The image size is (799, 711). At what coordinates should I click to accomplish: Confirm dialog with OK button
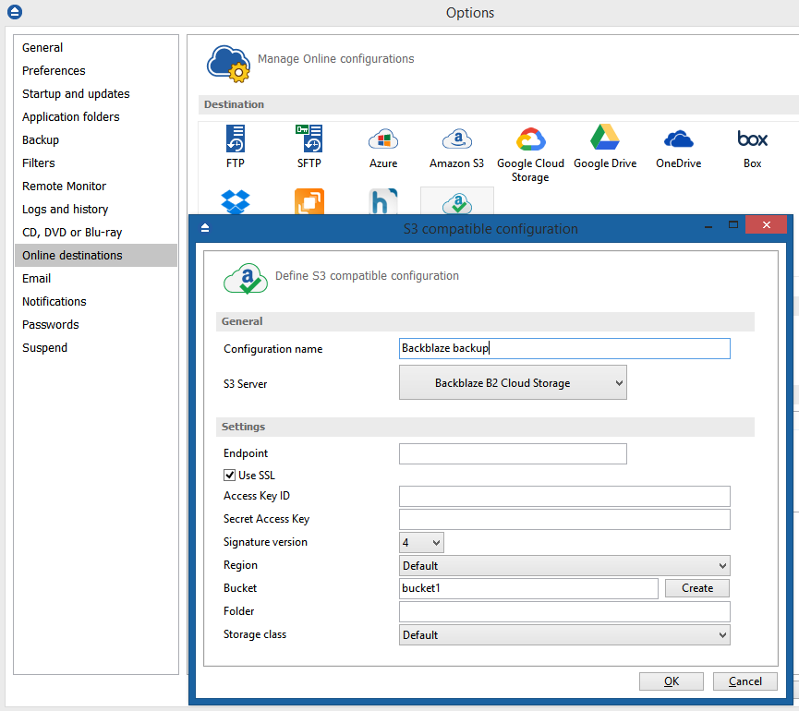pyautogui.click(x=672, y=681)
